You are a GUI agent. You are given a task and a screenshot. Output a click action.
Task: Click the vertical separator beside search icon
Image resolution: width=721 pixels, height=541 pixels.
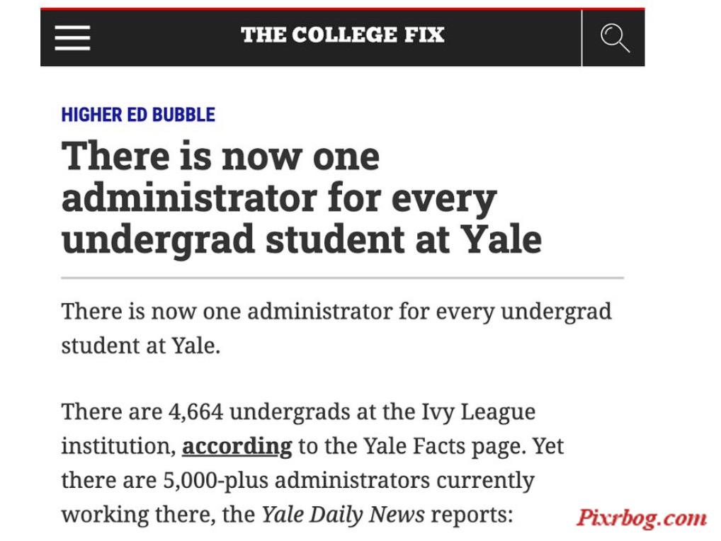pos(581,38)
